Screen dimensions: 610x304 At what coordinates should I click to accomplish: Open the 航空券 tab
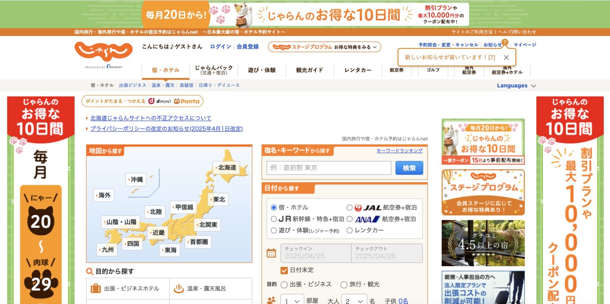click(x=396, y=70)
